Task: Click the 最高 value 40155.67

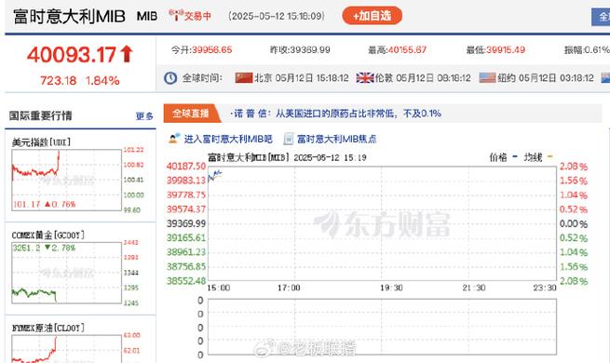Action: tap(407, 49)
